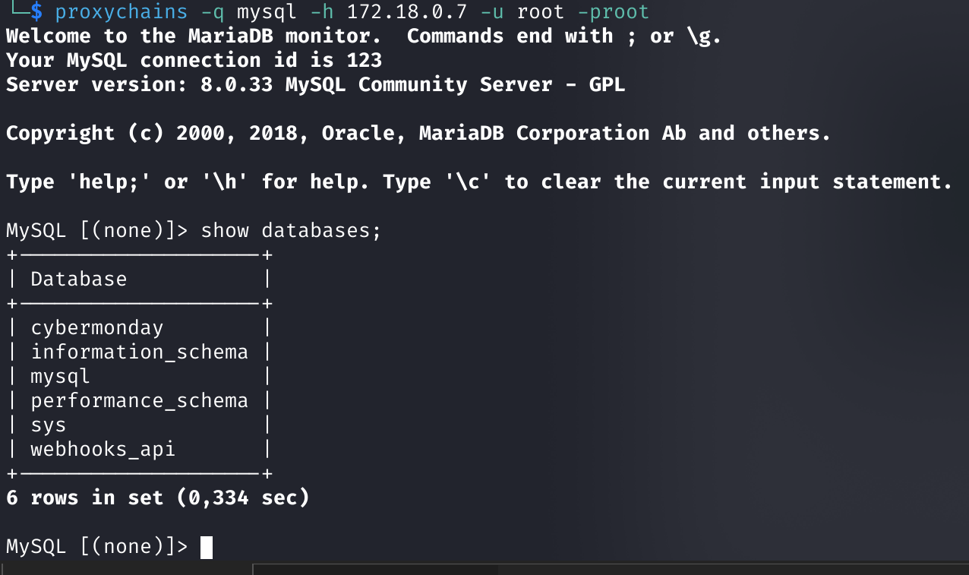Image resolution: width=969 pixels, height=575 pixels.
Task: Click the performance_schema entry
Action: [139, 401]
